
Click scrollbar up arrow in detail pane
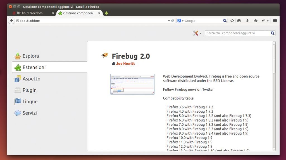coord(274,43)
